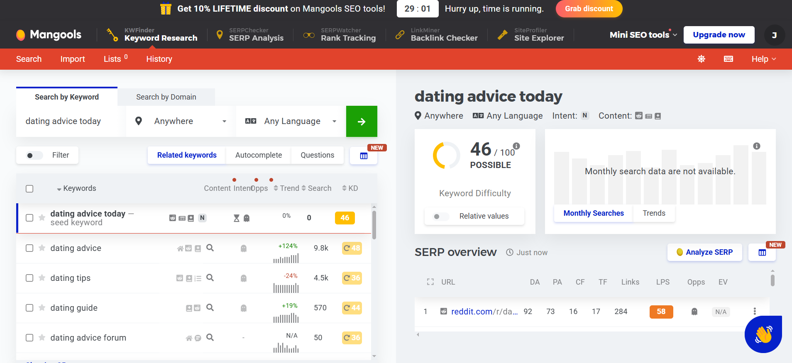The width and height of the screenshot is (792, 363).
Task: Click the user avatar J
Action: coord(774,35)
